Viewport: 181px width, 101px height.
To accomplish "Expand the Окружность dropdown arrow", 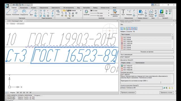I will [24, 16].
